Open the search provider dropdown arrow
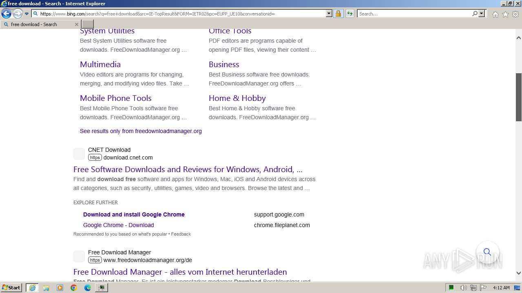 click(x=482, y=14)
